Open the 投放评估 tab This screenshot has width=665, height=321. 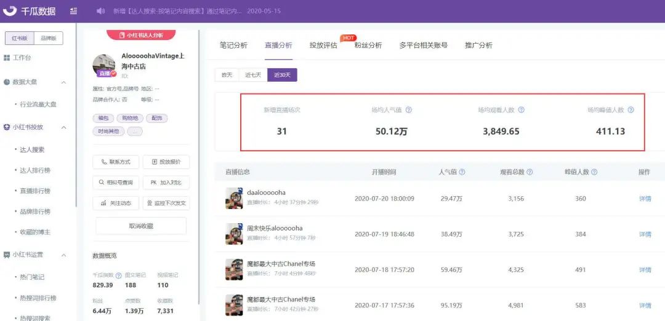(324, 46)
